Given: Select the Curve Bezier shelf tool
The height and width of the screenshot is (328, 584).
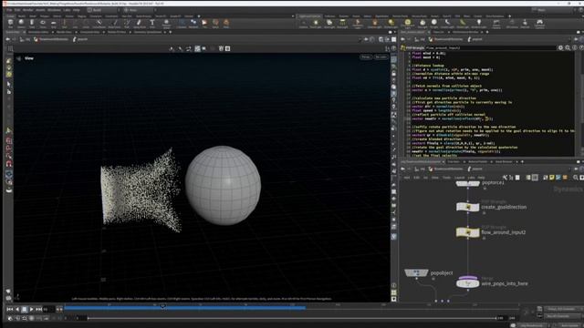Looking at the screenshot, I should coord(99,24).
